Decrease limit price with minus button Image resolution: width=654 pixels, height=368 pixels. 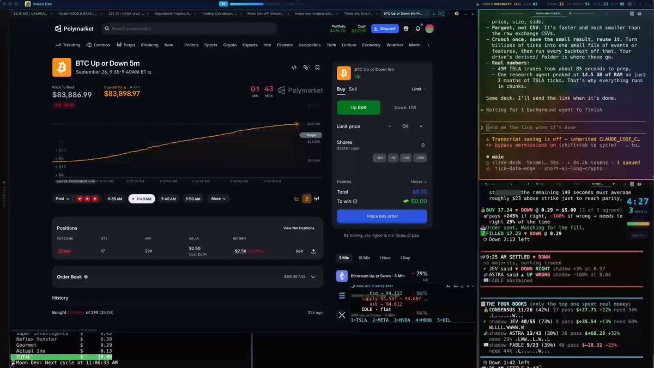click(390, 126)
